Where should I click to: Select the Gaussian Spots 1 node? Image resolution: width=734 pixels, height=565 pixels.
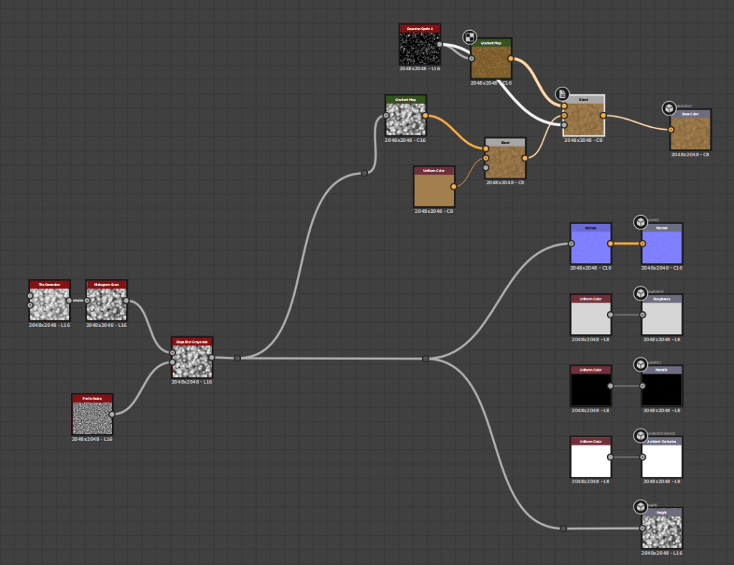[420, 48]
